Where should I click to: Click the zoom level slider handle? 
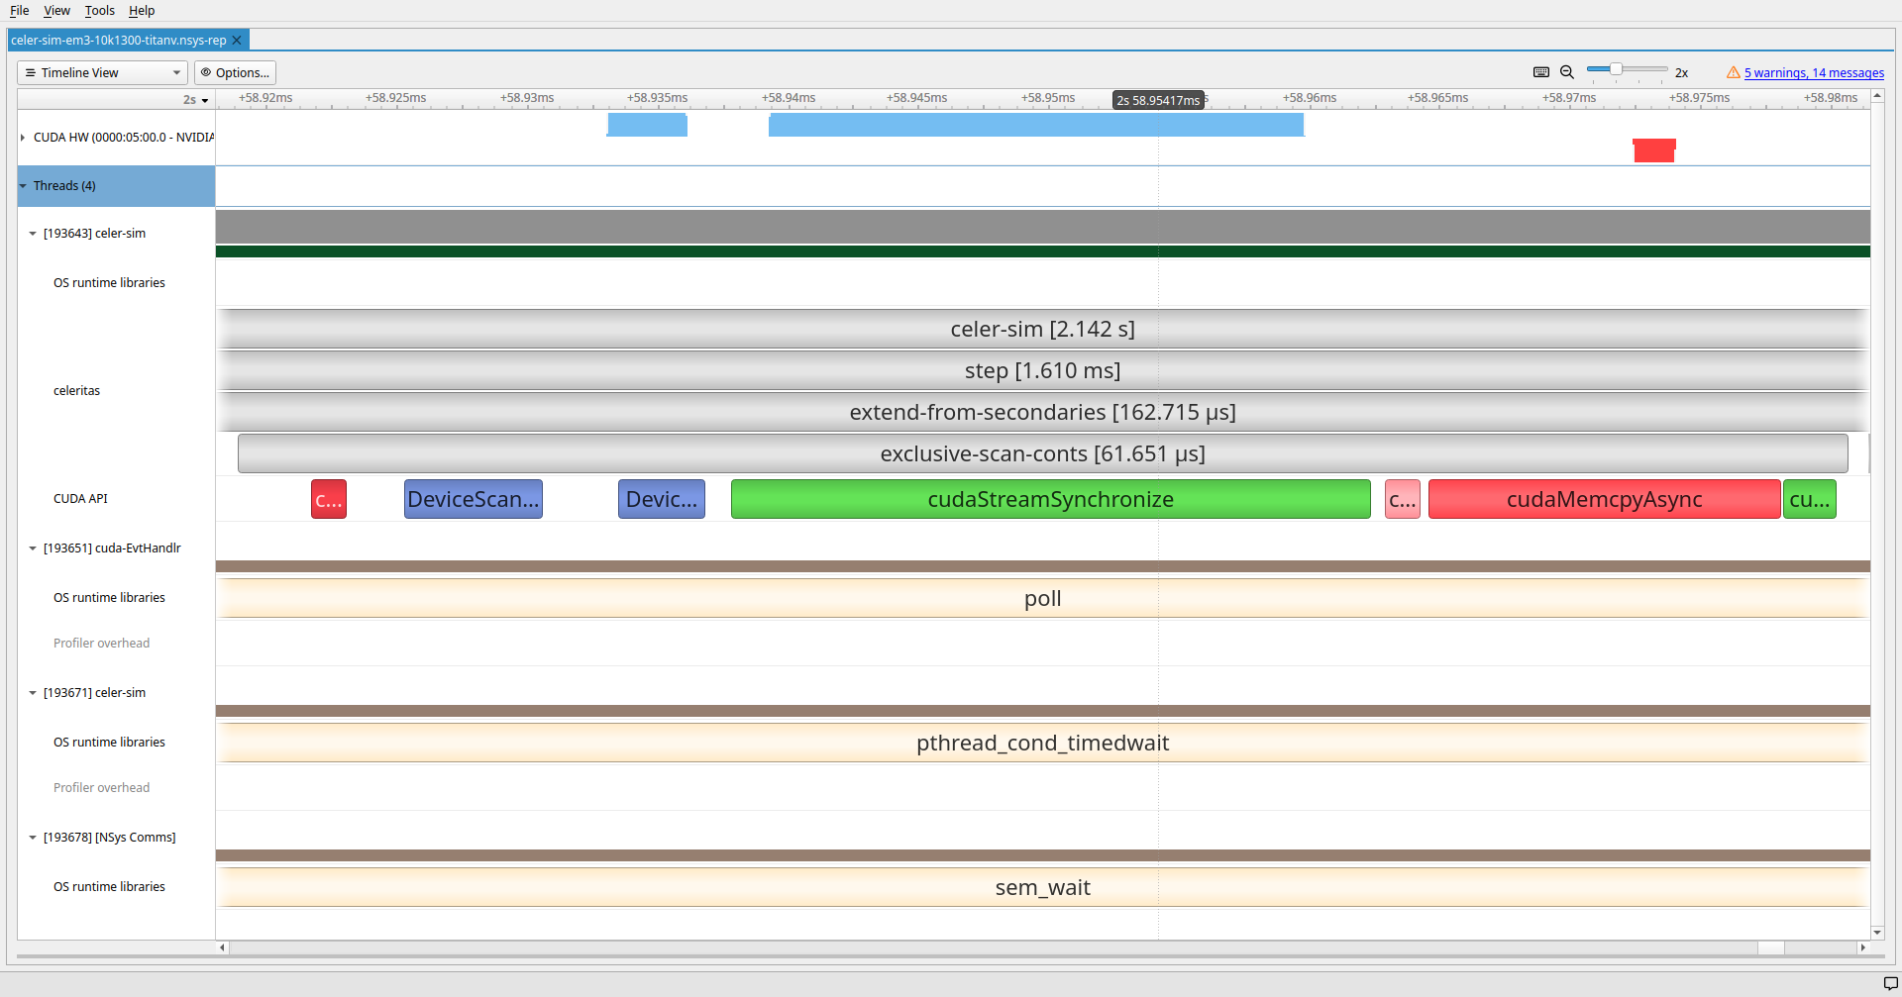coord(1616,69)
